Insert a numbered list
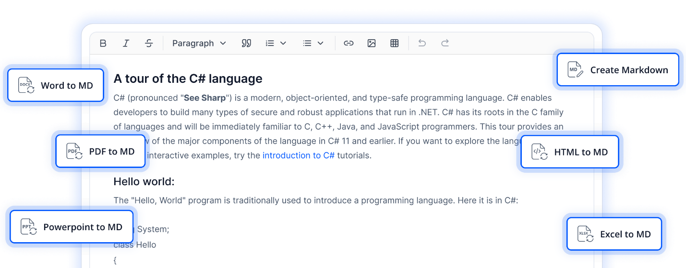The width and height of the screenshot is (686, 268). pos(270,43)
